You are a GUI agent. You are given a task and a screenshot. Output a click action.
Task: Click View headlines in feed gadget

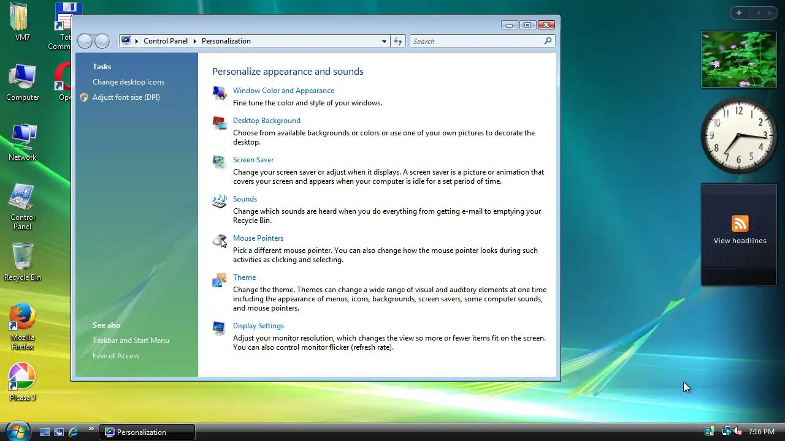tap(740, 241)
